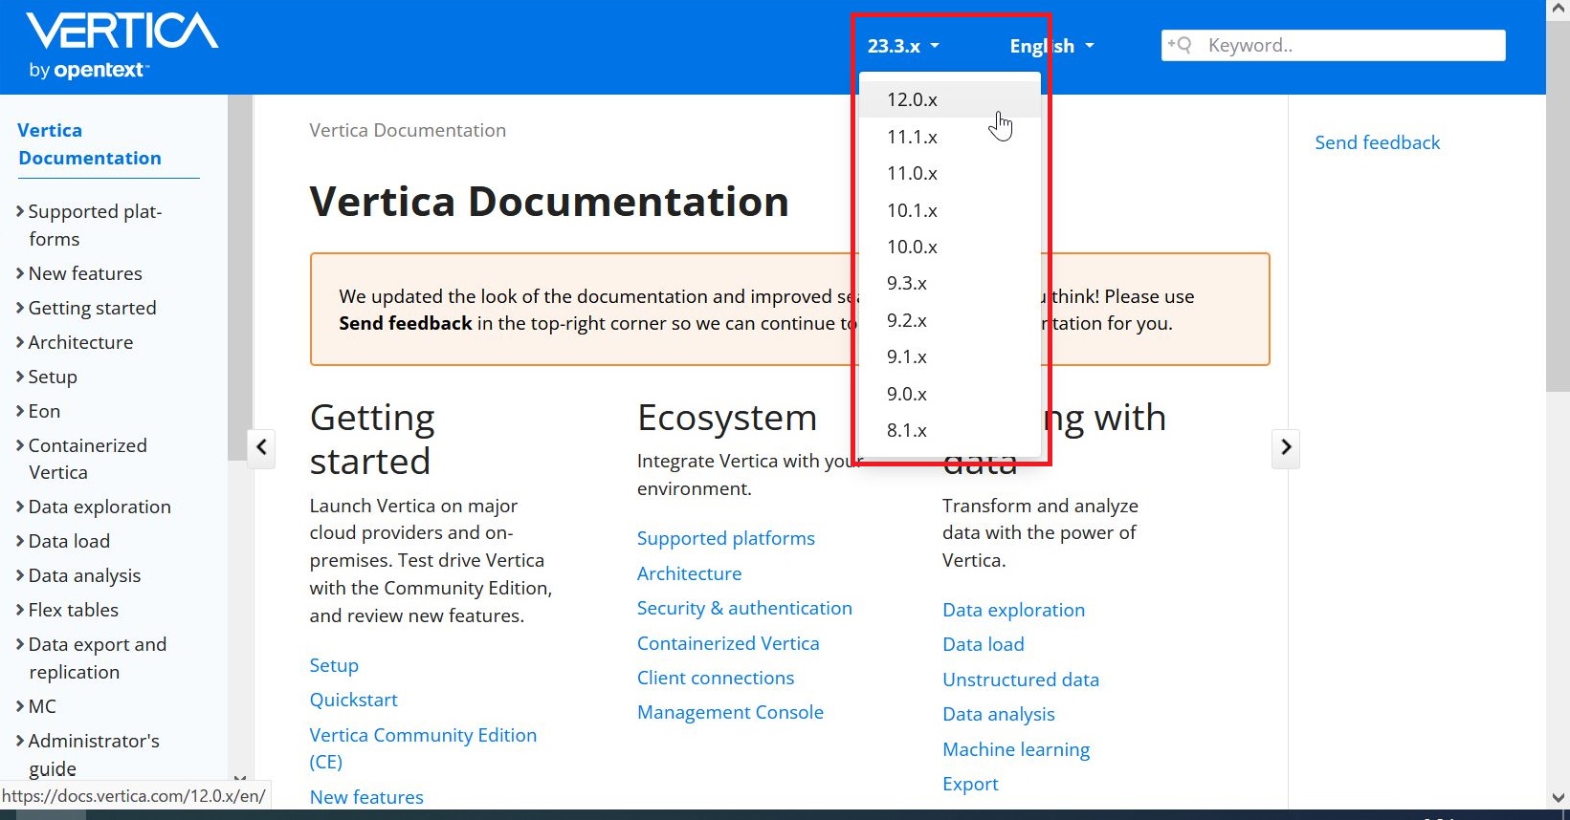Open the Client connections link
Image resolution: width=1570 pixels, height=820 pixels.
click(716, 678)
